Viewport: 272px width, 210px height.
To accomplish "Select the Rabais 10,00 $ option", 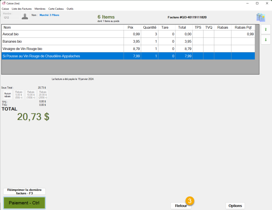I will [x=31, y=94].
